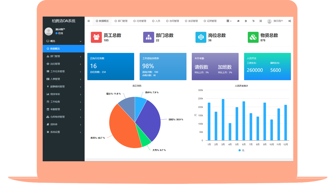Click the 概览 monitor icon in sidebar
Screen dimensions: 335x185
(48, 41)
